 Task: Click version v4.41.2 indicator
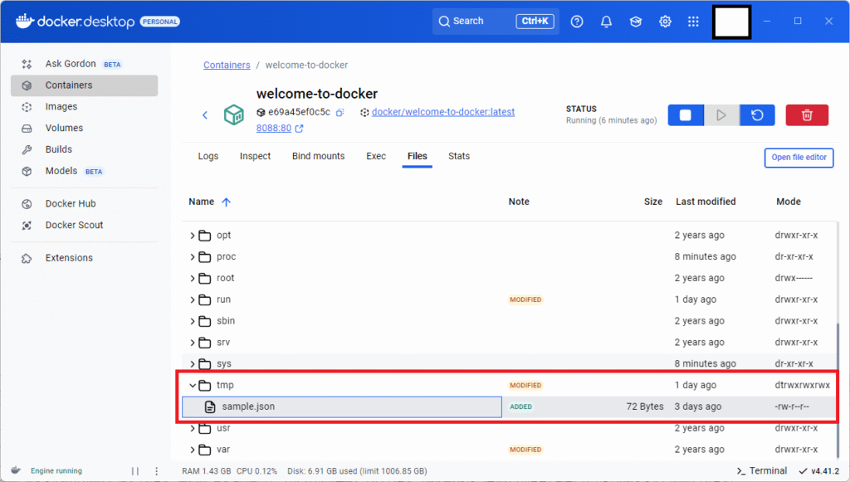tap(819, 471)
